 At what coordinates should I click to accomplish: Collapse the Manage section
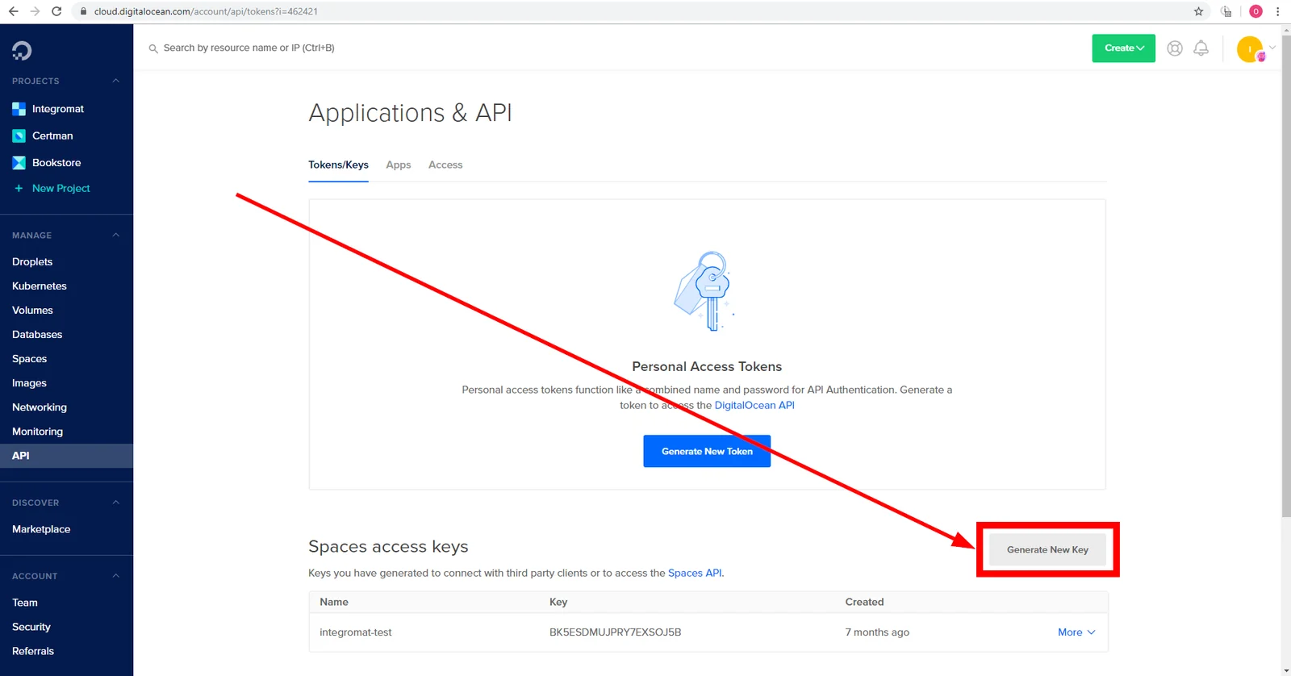(x=116, y=235)
